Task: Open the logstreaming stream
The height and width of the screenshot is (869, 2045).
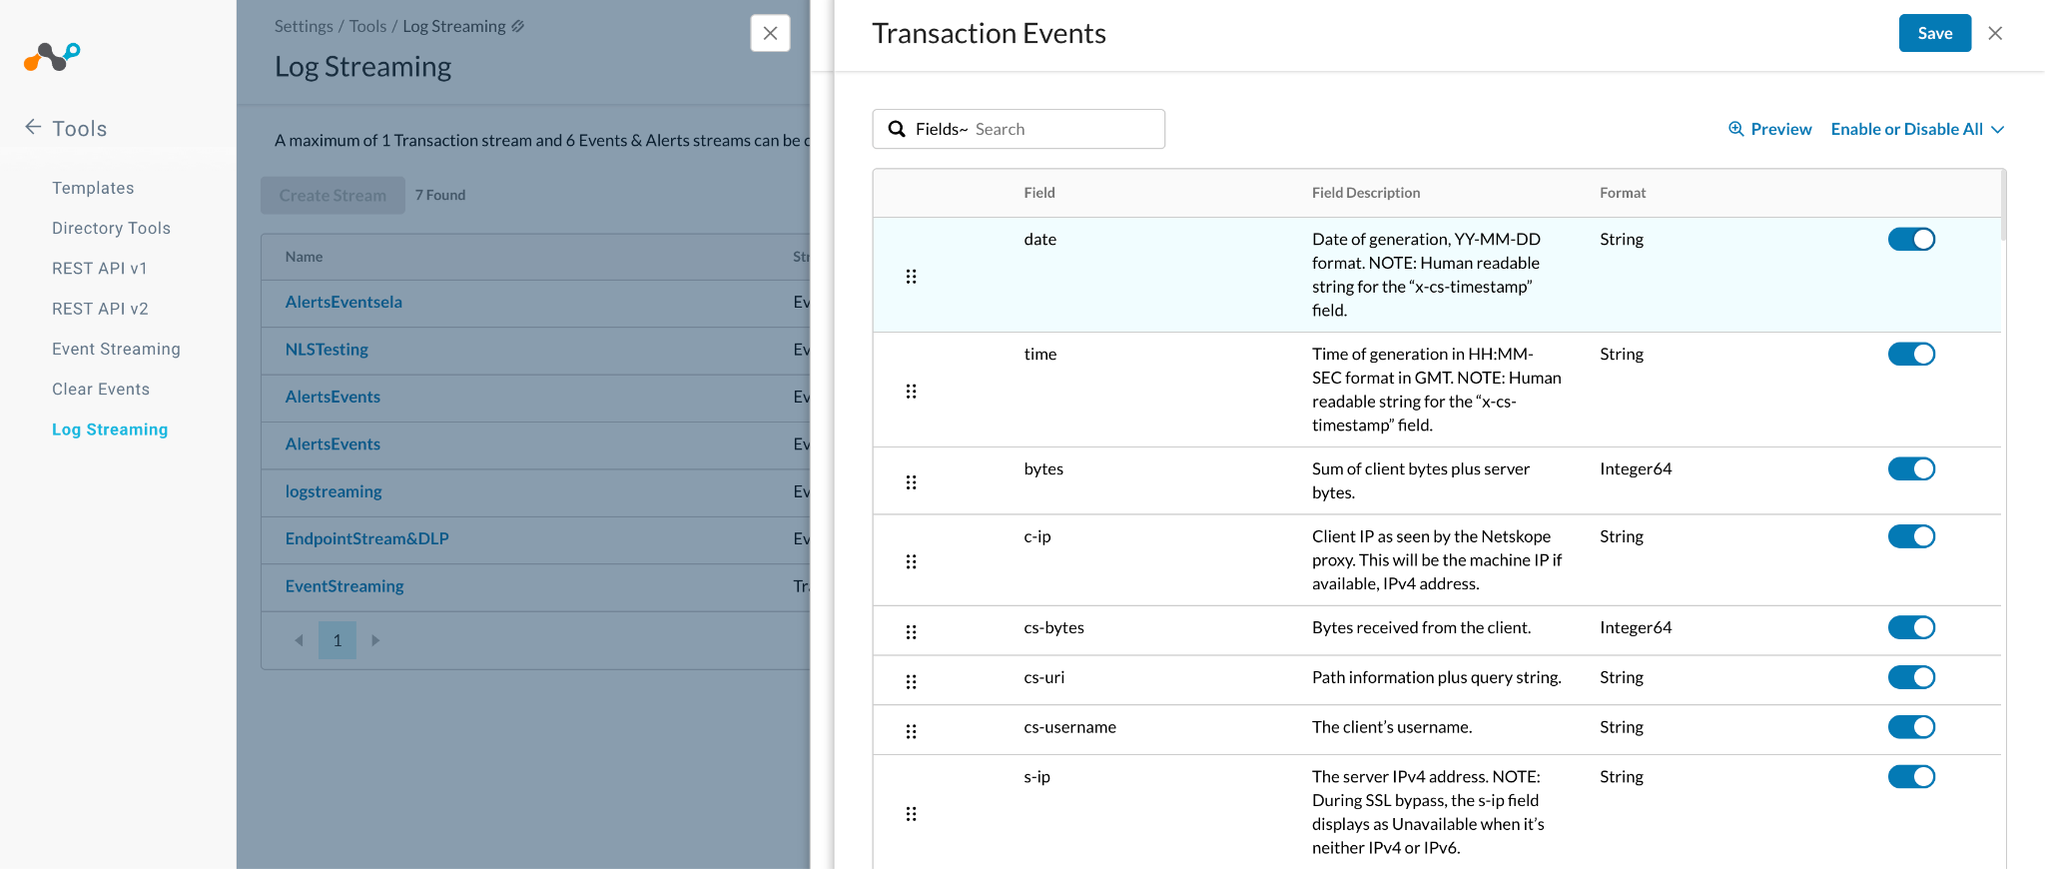Action: pyautogui.click(x=334, y=491)
